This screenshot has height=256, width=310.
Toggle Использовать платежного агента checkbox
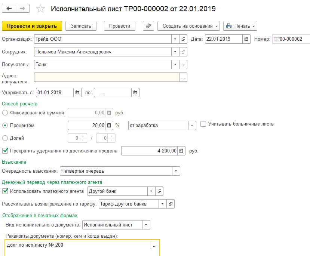click(x=5, y=191)
